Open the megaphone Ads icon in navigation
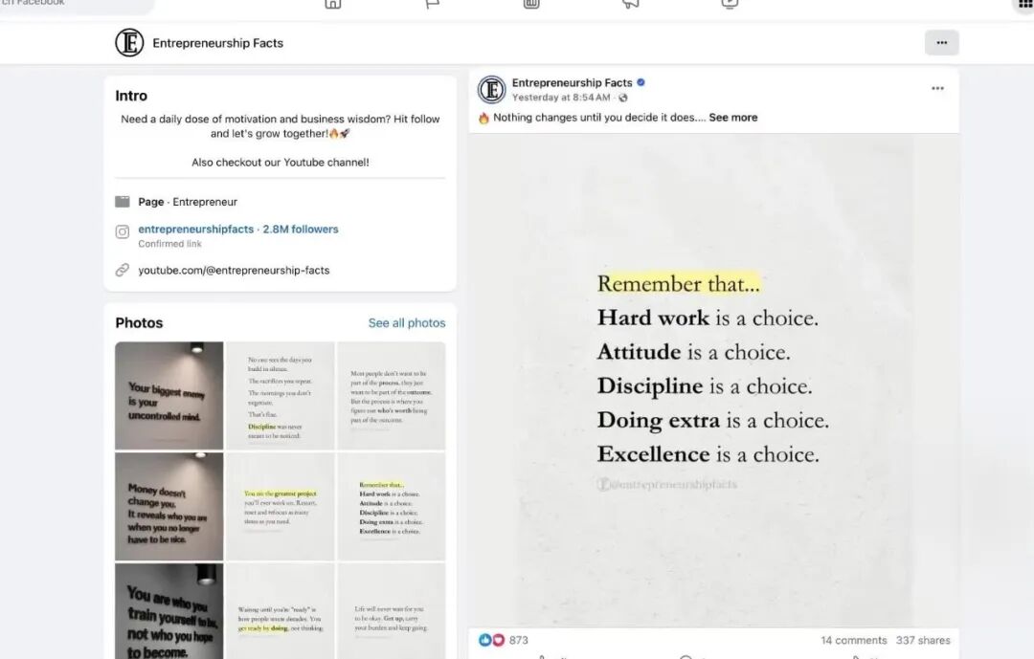The height and width of the screenshot is (659, 1034). tap(630, 4)
